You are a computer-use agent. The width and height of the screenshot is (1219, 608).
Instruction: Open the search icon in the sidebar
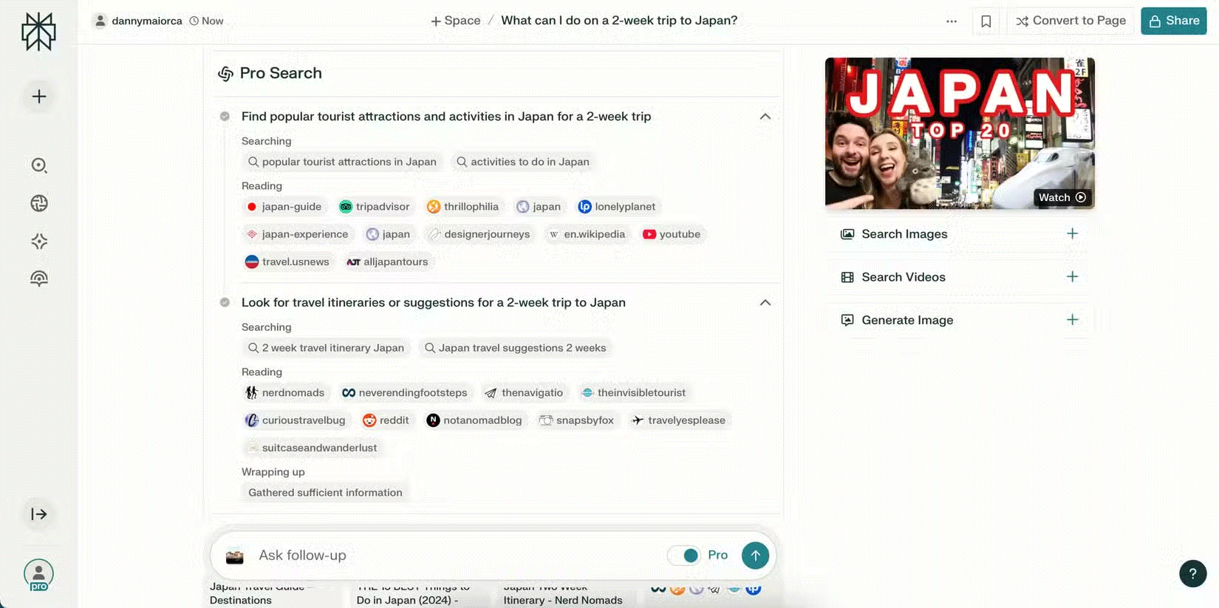pos(39,165)
